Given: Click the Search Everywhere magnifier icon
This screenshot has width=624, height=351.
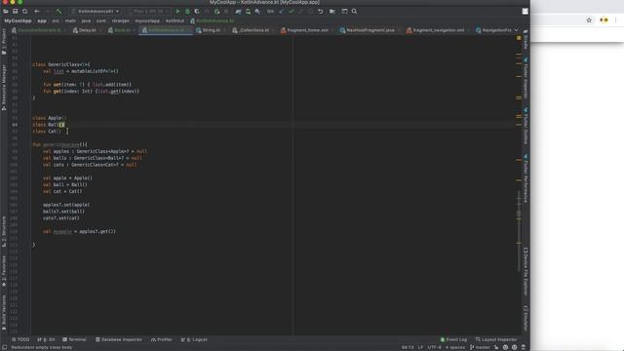Looking at the screenshot, I should [x=354, y=12].
